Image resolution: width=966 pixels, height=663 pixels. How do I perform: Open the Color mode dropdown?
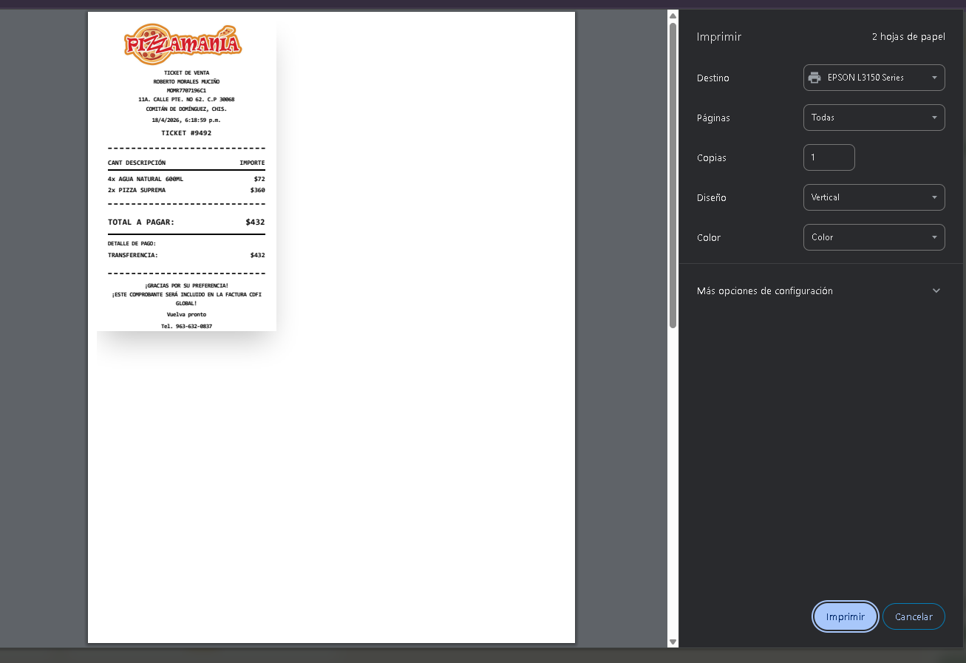[x=874, y=237]
